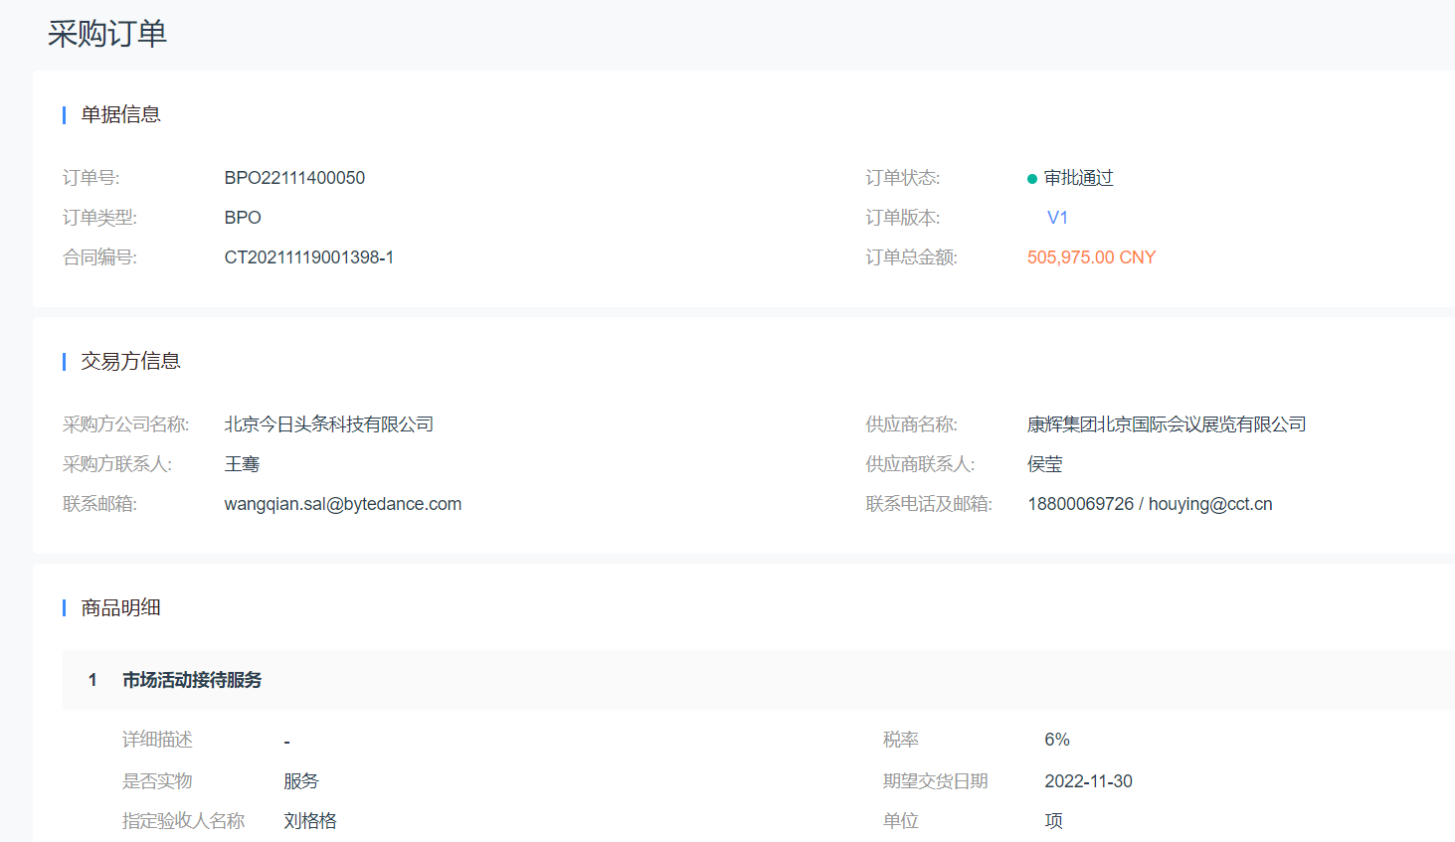Click supplier name 康辉集团北京国际会议展览有限公司

[x=1167, y=424]
